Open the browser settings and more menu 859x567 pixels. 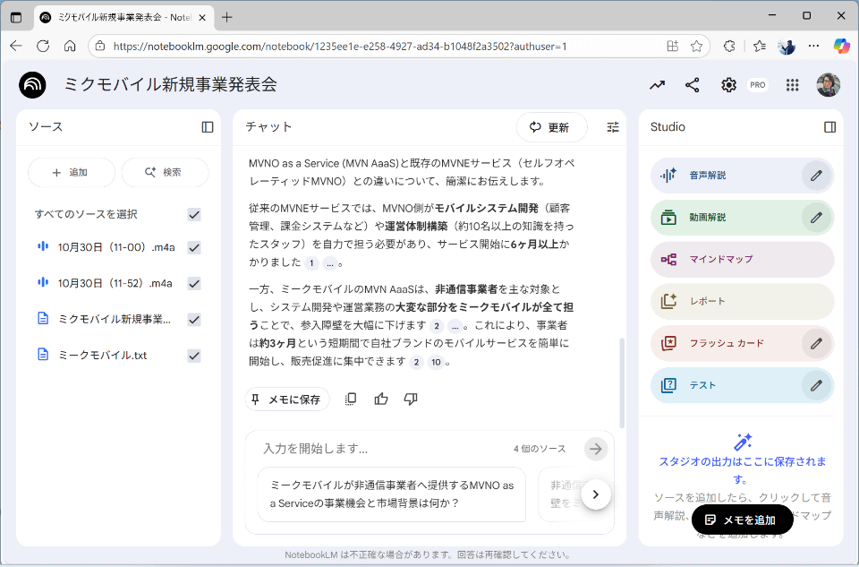tap(814, 46)
